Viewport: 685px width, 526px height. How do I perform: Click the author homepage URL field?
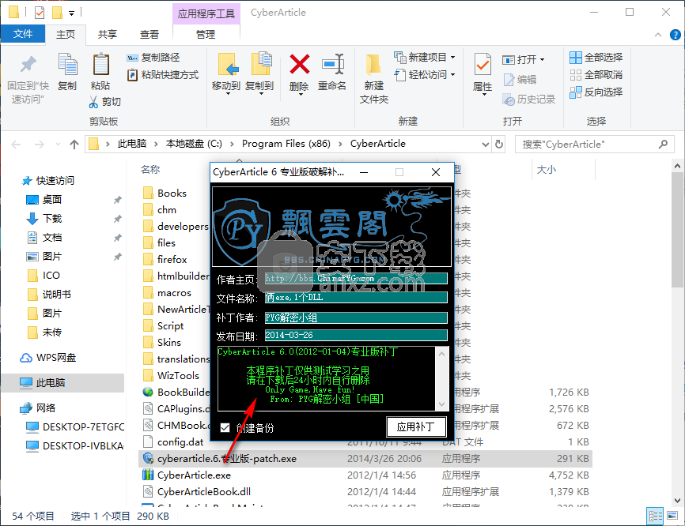(356, 278)
